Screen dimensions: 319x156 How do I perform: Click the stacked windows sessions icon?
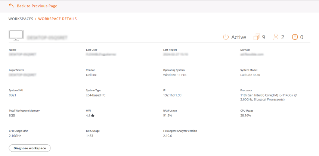pos(257,37)
